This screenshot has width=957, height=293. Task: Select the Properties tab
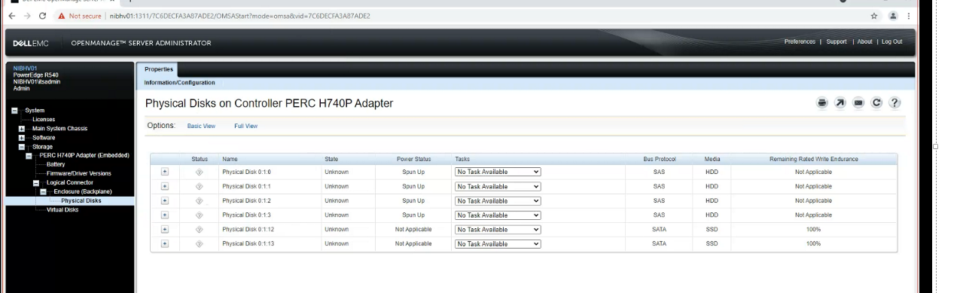click(x=158, y=69)
